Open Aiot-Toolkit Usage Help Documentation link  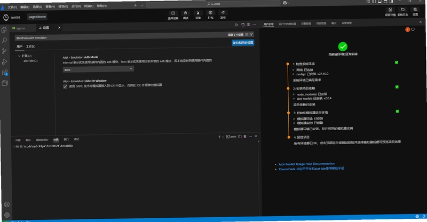pyautogui.click(x=306, y=164)
